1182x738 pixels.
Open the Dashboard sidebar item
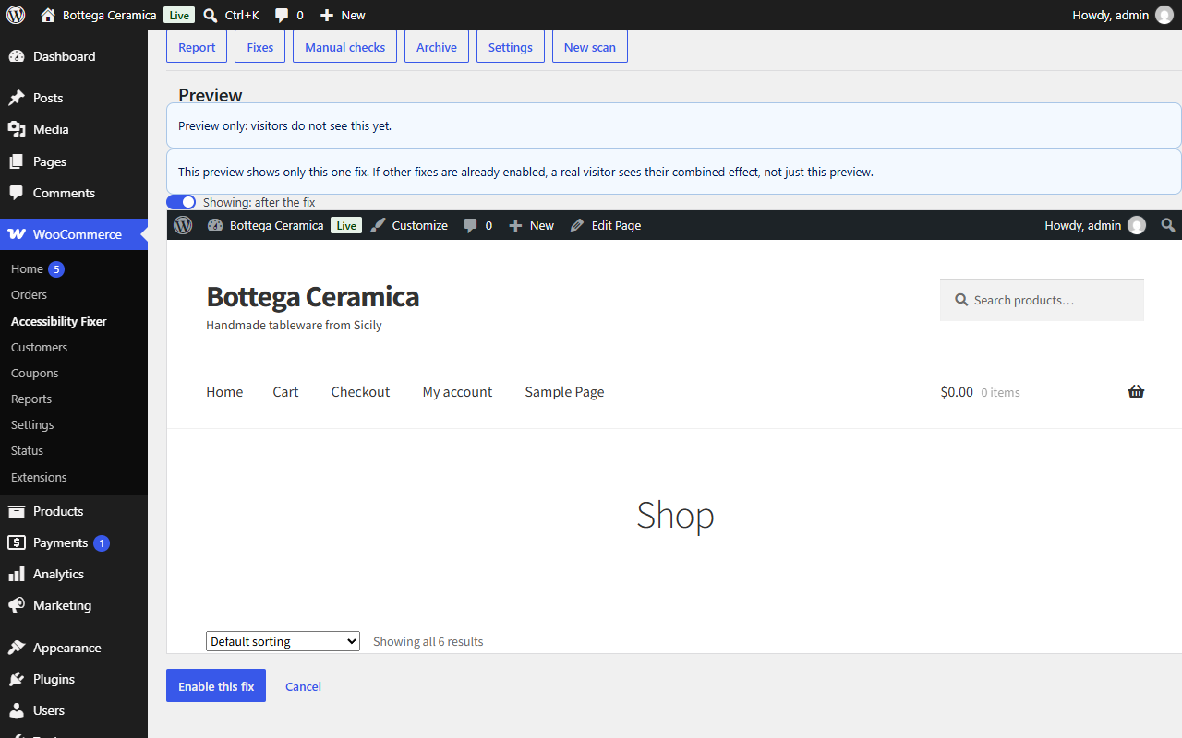[x=74, y=56]
